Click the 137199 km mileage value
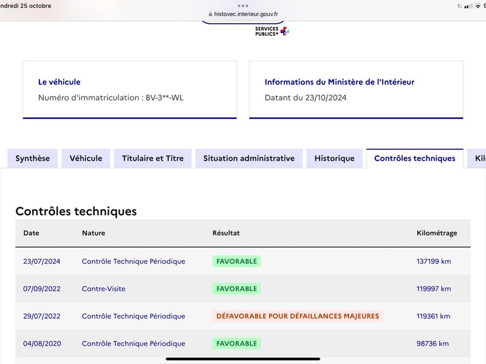The height and width of the screenshot is (364, 486). pyautogui.click(x=434, y=261)
